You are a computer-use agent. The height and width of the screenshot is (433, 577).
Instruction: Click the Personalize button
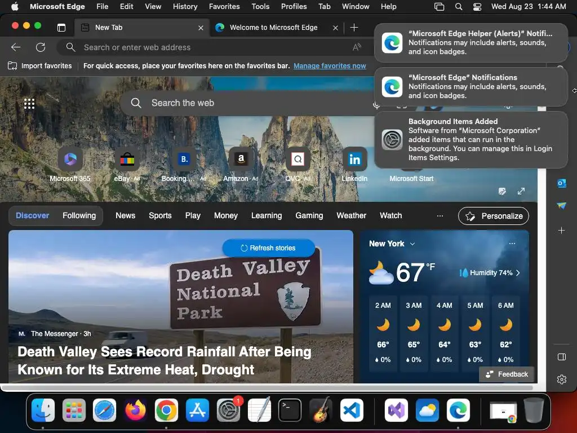pos(494,216)
